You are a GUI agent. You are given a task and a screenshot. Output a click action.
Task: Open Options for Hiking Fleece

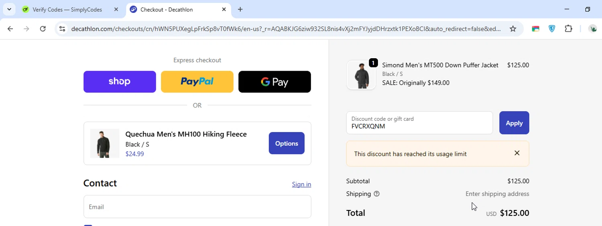287,143
